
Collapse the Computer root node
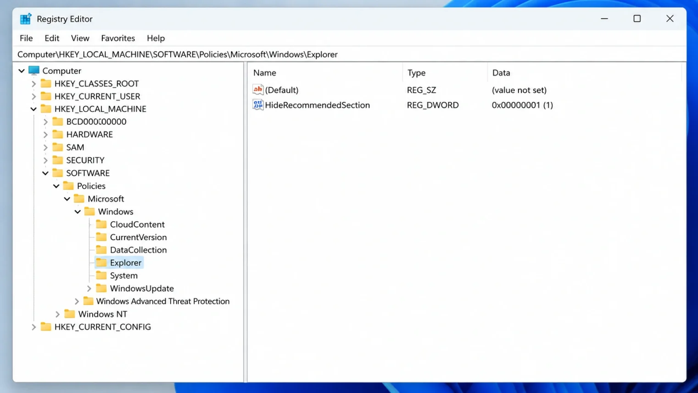click(x=22, y=71)
